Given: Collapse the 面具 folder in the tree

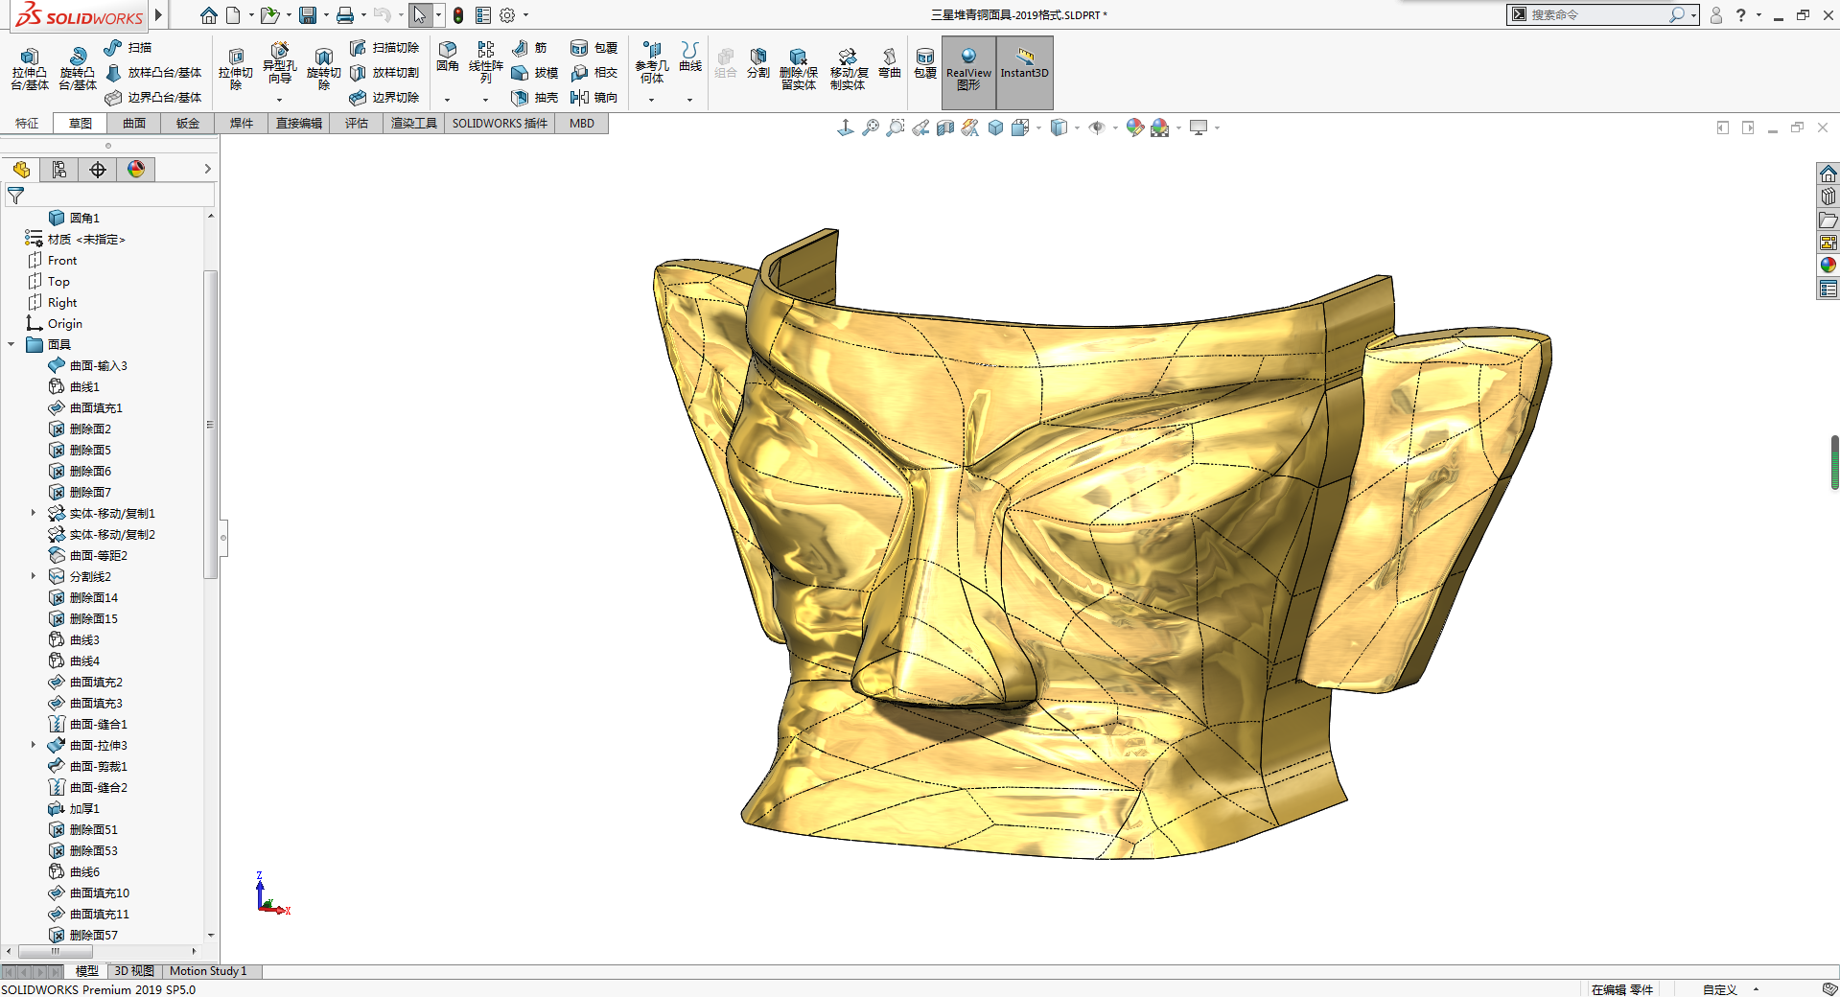Looking at the screenshot, I should 12,344.
